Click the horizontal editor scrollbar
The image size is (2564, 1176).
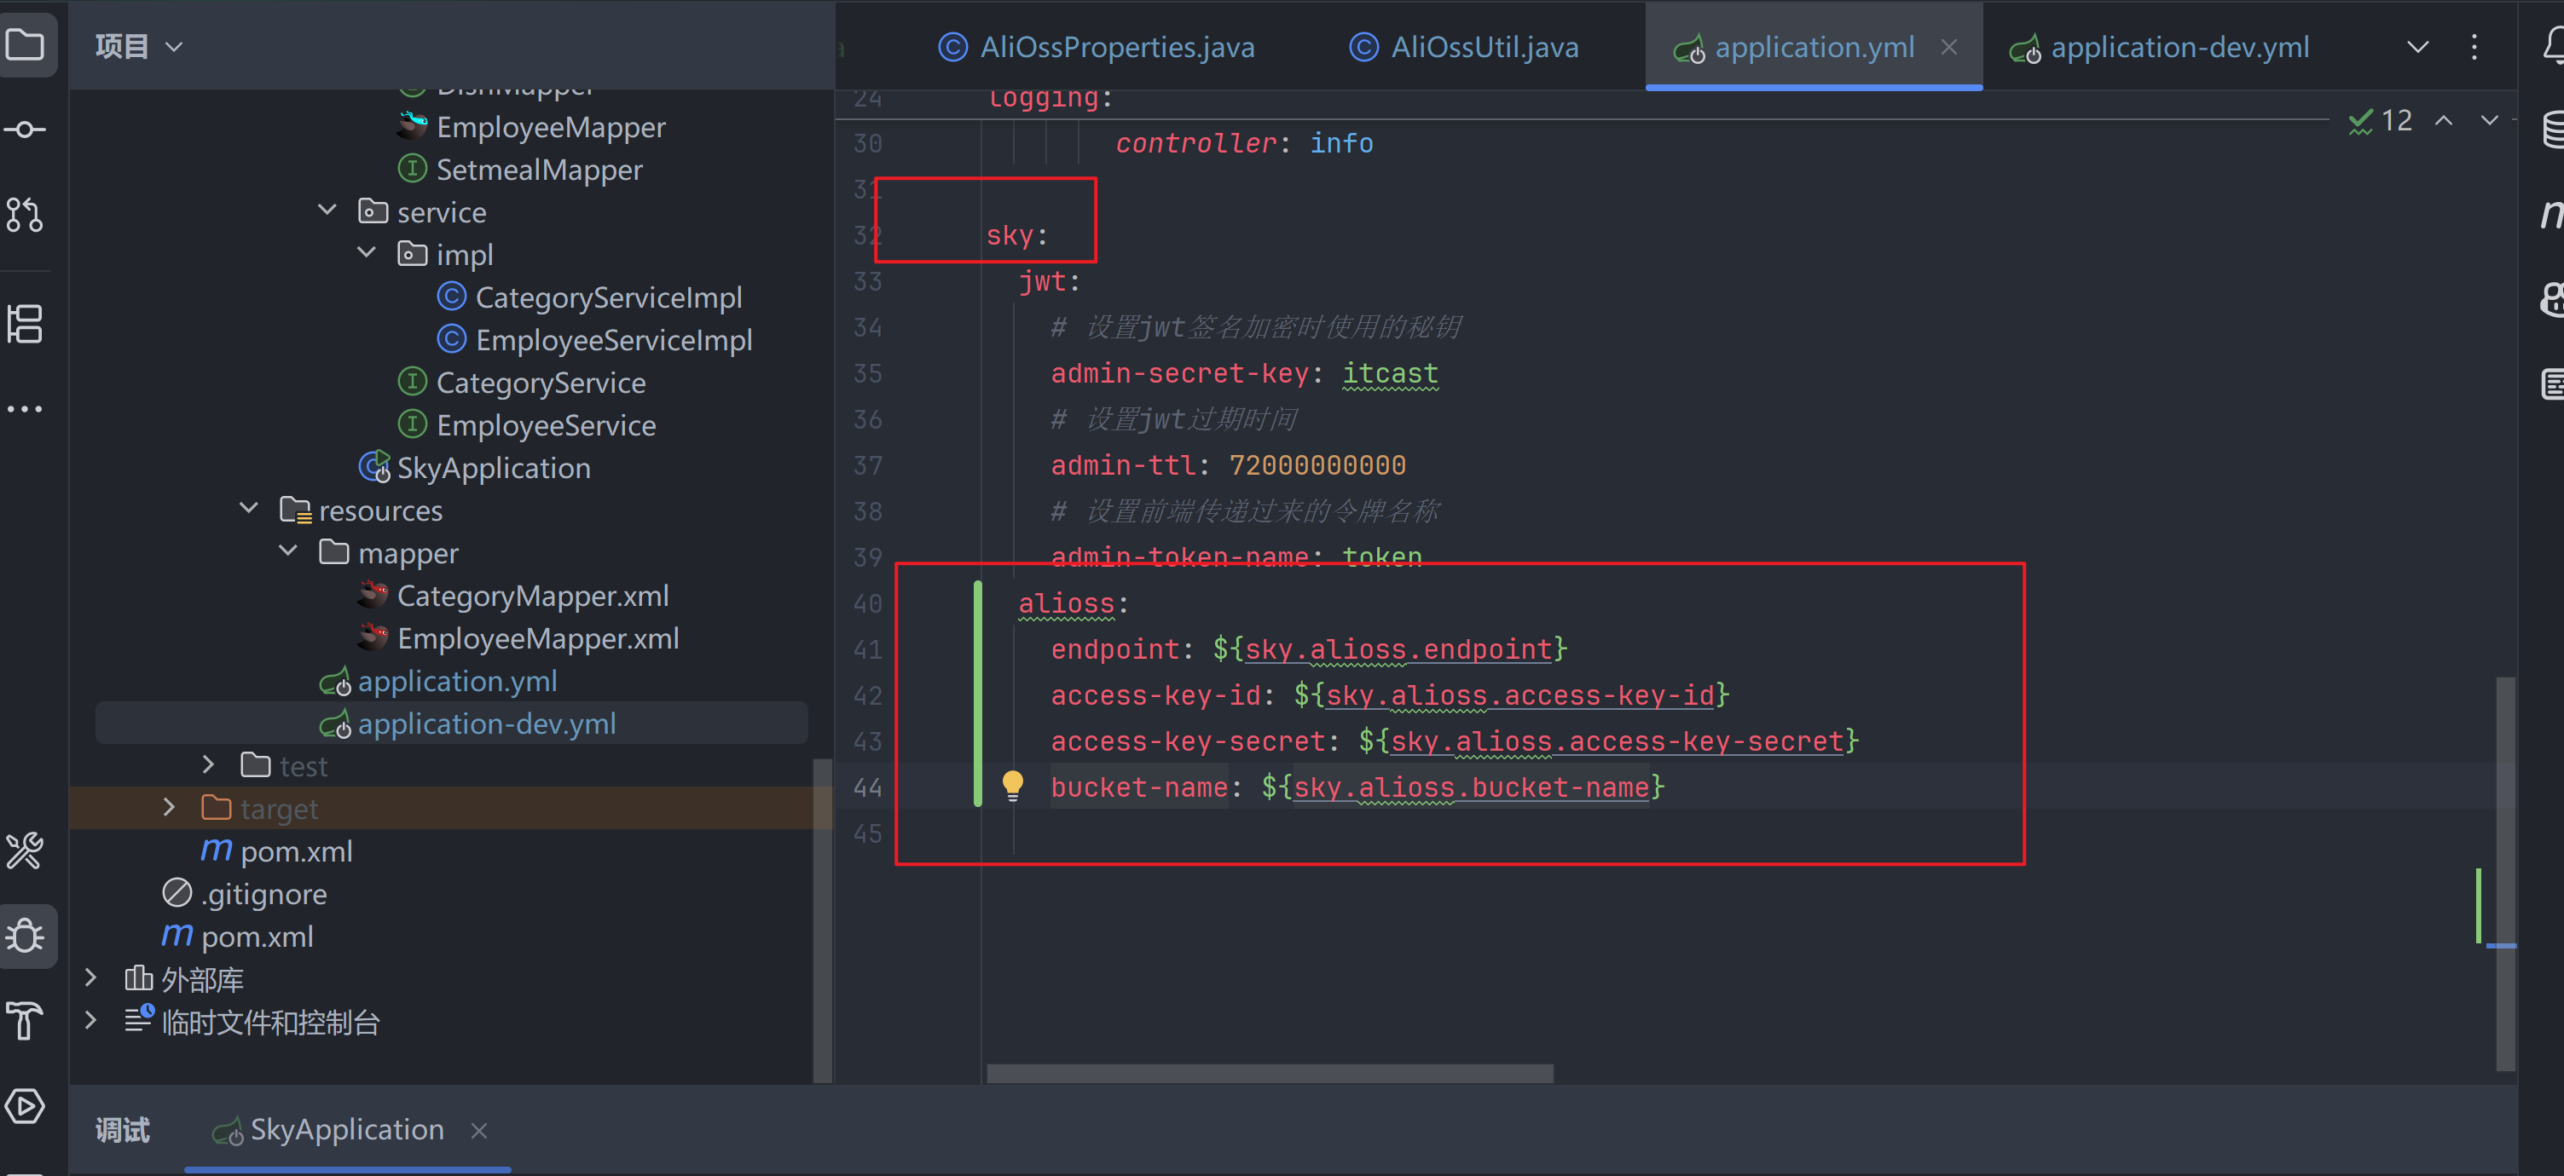[x=1269, y=1074]
